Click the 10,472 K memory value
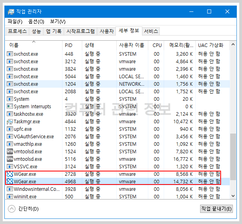The height and width of the screenshot is (224, 242). [183, 122]
